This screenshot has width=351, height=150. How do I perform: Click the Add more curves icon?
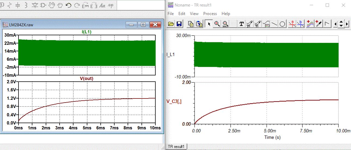310,24
